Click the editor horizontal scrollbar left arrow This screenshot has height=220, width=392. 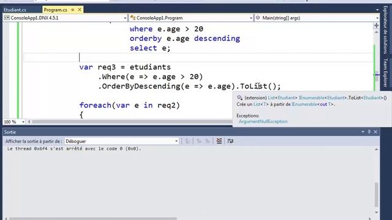(29, 122)
